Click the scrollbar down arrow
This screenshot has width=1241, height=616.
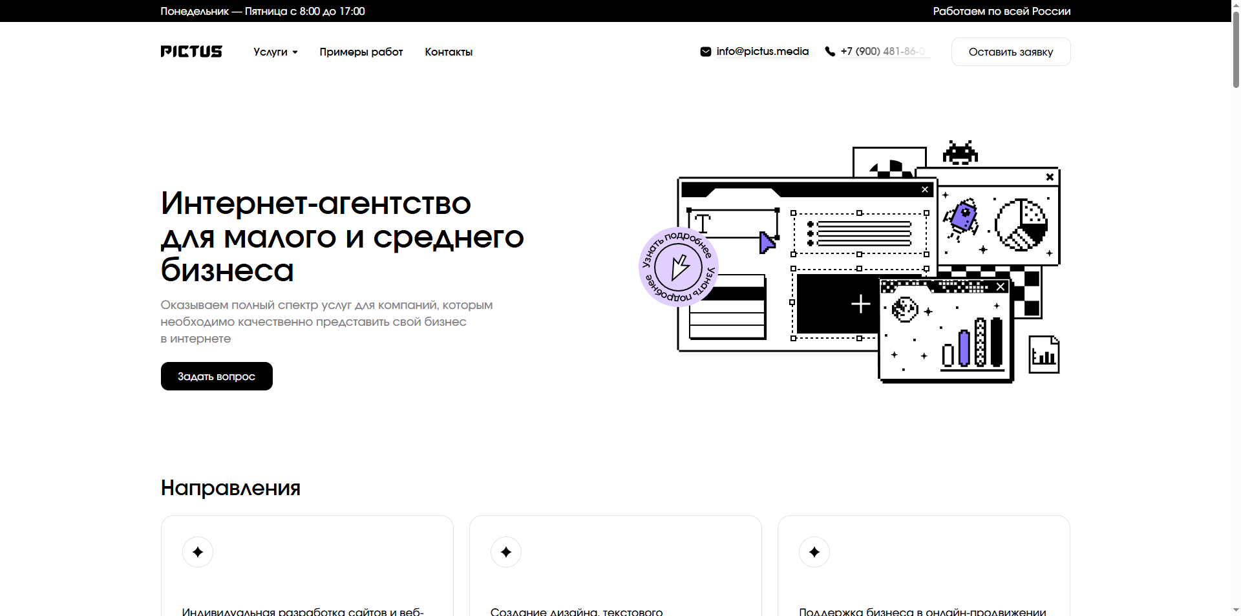[x=1236, y=610]
